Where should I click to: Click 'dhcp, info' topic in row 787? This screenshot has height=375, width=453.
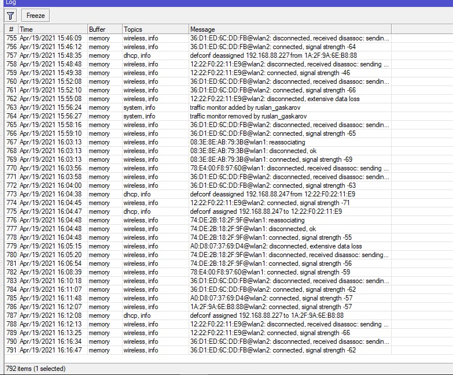[137, 315]
